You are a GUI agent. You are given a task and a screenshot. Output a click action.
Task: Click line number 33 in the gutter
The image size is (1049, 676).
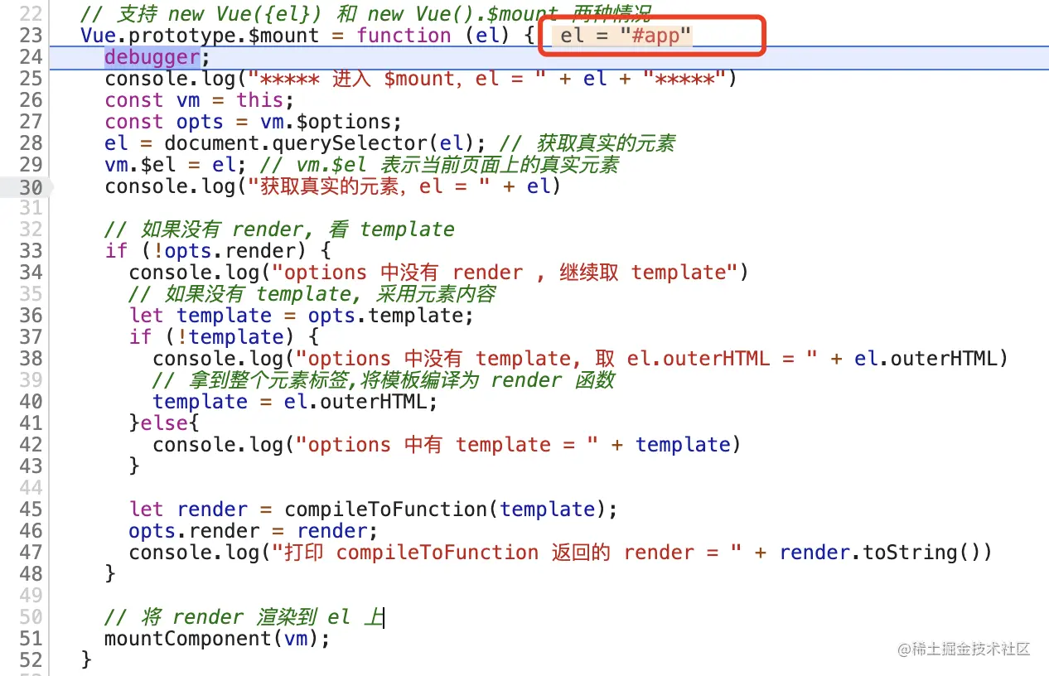(x=31, y=251)
